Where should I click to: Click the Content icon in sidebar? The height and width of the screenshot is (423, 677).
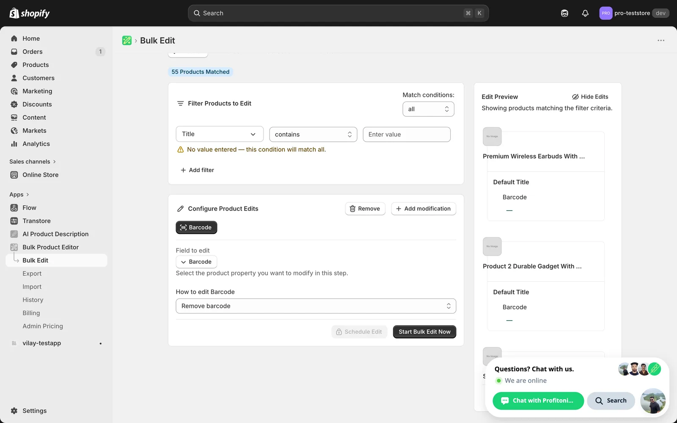[x=14, y=117]
